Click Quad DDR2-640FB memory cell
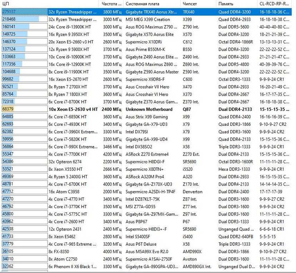Screen dimensions: 296x273 click(x=236, y=236)
